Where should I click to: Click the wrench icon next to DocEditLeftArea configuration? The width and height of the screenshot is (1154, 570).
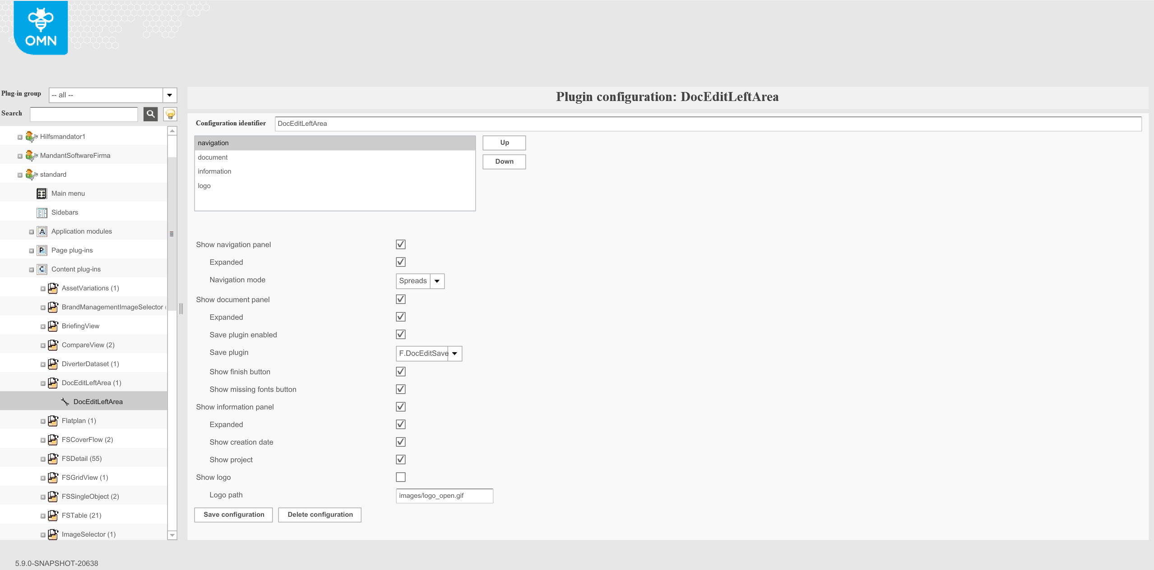click(x=65, y=401)
